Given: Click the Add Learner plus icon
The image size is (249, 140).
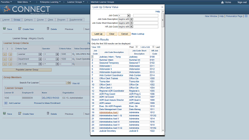Looking at the screenshot, I should [6, 103].
